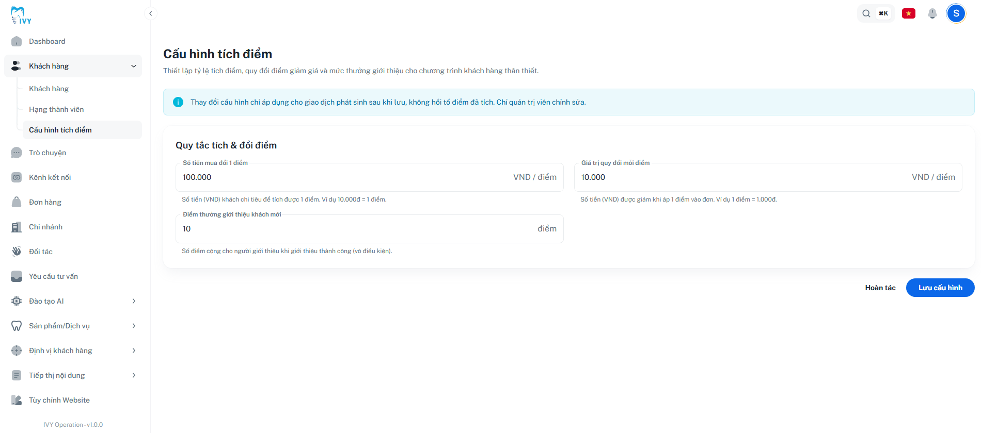981x433 pixels.
Task: Open Tùy chỉnh Website menu entry
Action: (73, 400)
